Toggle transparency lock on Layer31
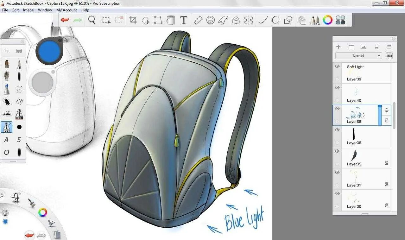 click(387, 184)
